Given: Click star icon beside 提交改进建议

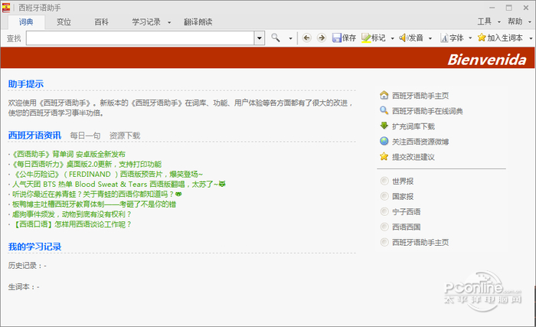Looking at the screenshot, I should 384,156.
